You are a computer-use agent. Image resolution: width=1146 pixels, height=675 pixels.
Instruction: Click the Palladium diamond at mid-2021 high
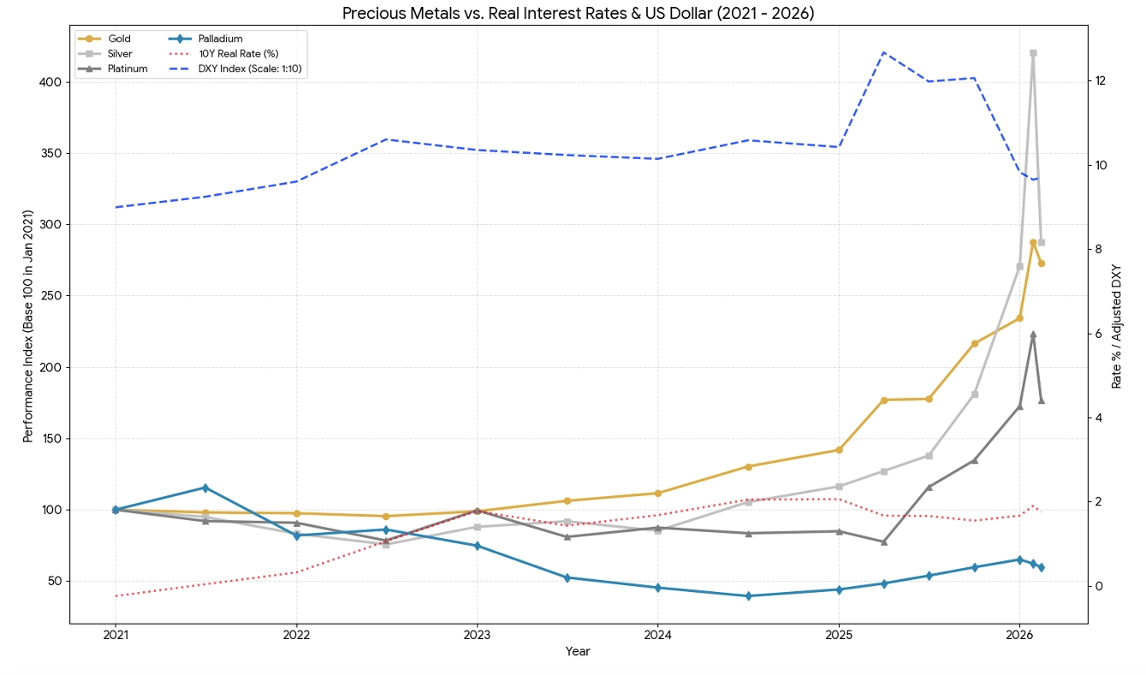pos(205,488)
